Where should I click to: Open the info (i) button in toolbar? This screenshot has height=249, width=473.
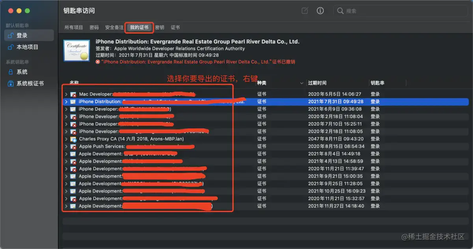coord(320,11)
